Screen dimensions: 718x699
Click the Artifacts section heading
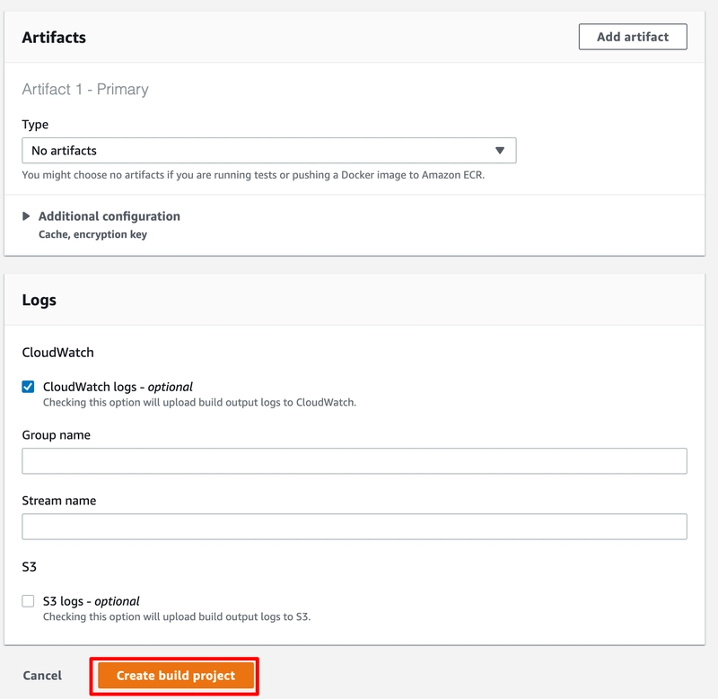pos(54,38)
